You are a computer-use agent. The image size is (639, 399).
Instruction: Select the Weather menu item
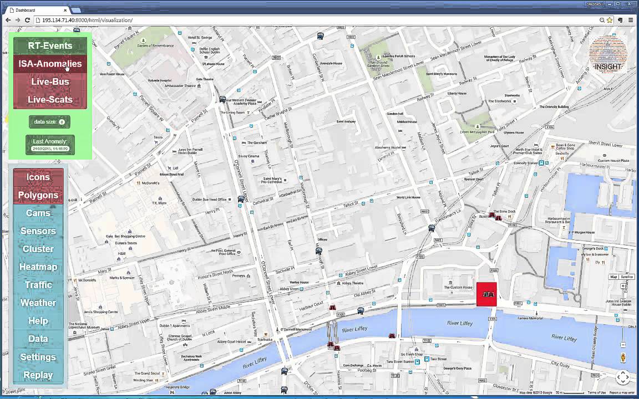pos(38,303)
